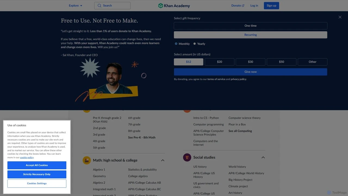Close the donation banner
Viewport: 348px width, 196px height.
click(x=340, y=17)
